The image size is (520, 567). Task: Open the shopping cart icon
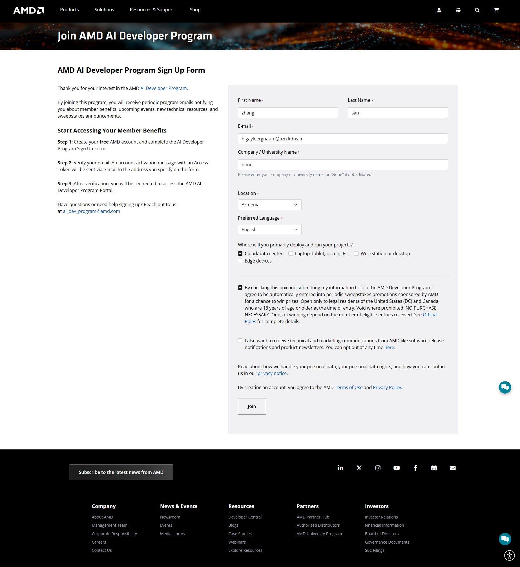(496, 10)
